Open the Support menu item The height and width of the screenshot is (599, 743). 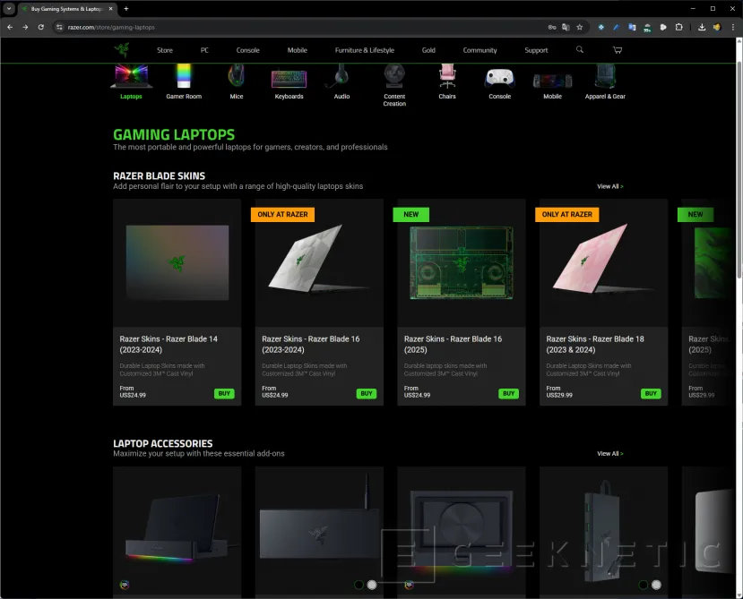tap(536, 50)
